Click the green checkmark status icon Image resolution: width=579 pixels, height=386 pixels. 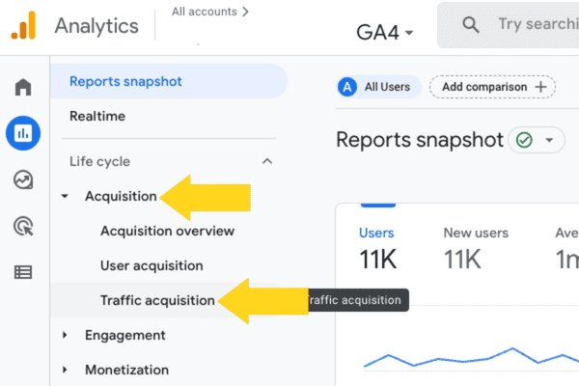tap(524, 140)
